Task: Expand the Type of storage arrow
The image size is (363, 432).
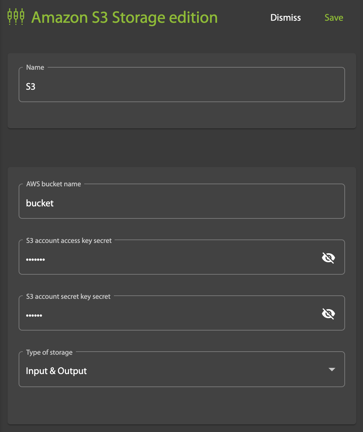Action: (x=332, y=370)
